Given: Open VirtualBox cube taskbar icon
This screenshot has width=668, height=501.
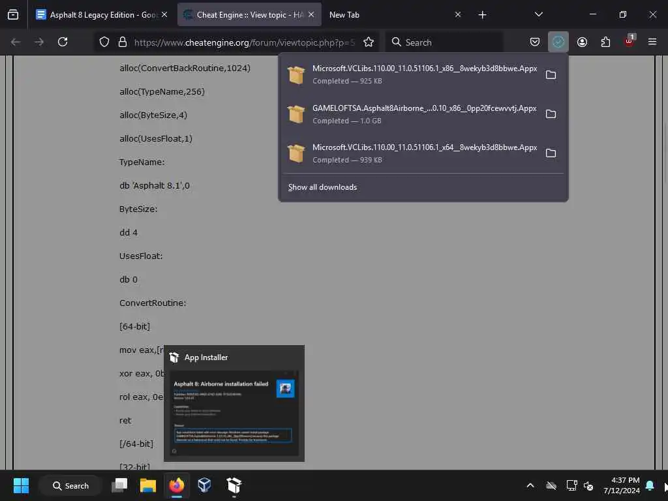Looking at the screenshot, I should tap(204, 485).
